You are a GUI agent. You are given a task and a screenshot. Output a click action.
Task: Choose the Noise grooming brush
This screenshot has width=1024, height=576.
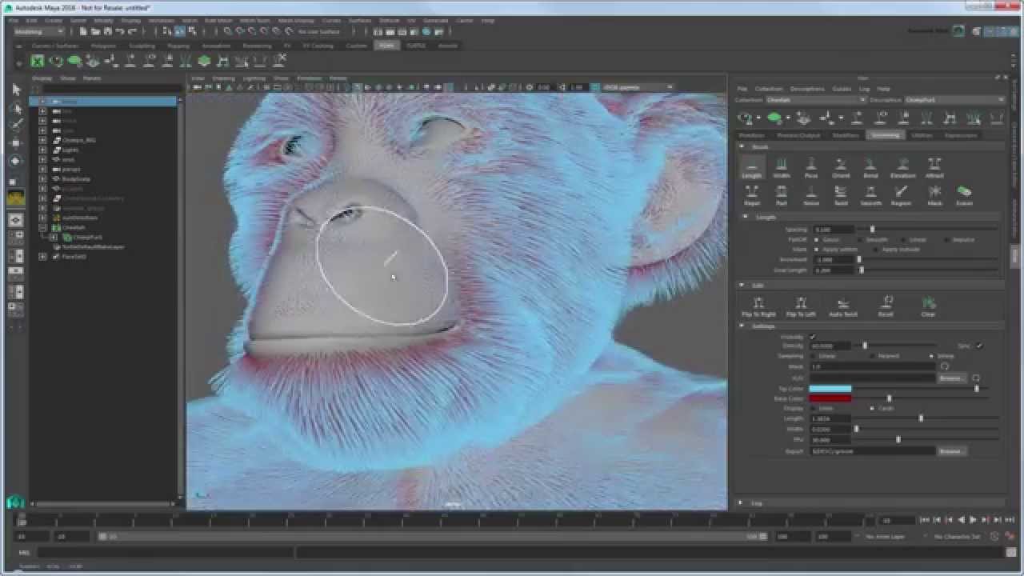(x=811, y=195)
